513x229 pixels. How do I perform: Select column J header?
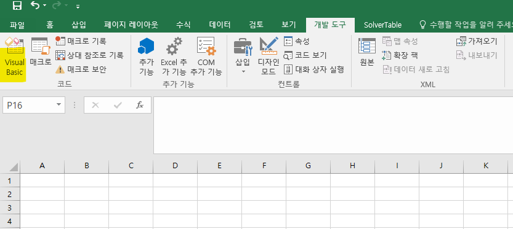(x=442, y=166)
